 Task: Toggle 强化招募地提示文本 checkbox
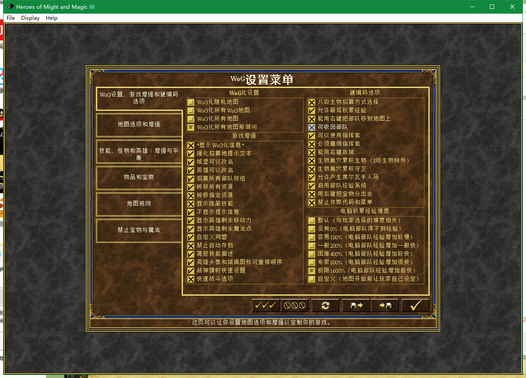[x=191, y=154]
